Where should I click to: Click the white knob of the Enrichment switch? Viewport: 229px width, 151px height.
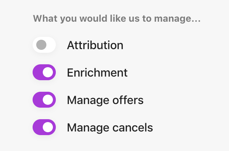pyautogui.click(x=48, y=73)
